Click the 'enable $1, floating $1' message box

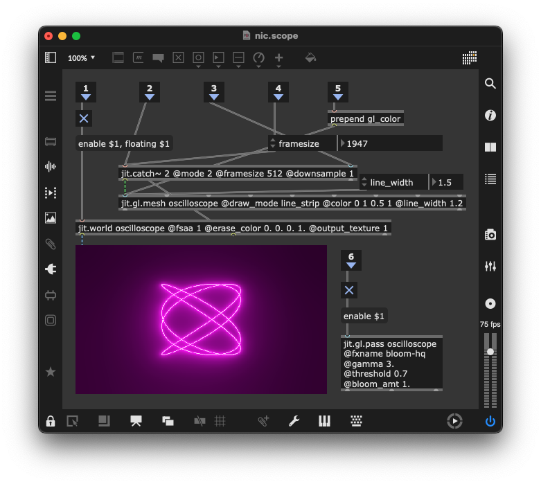[x=124, y=144]
